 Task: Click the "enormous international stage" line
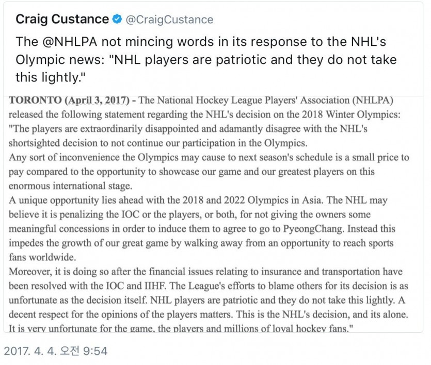pyautogui.click(x=70, y=186)
